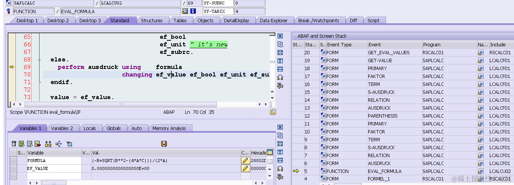The width and height of the screenshot is (514, 185).
Task: Switch to the Variables 2 tab
Action: click(x=62, y=128)
